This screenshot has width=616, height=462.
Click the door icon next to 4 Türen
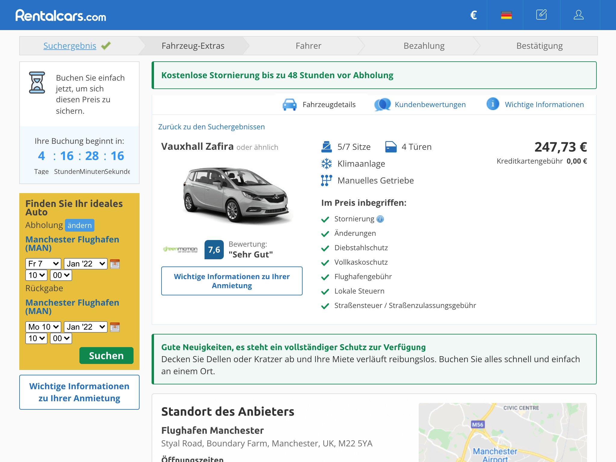pyautogui.click(x=391, y=147)
